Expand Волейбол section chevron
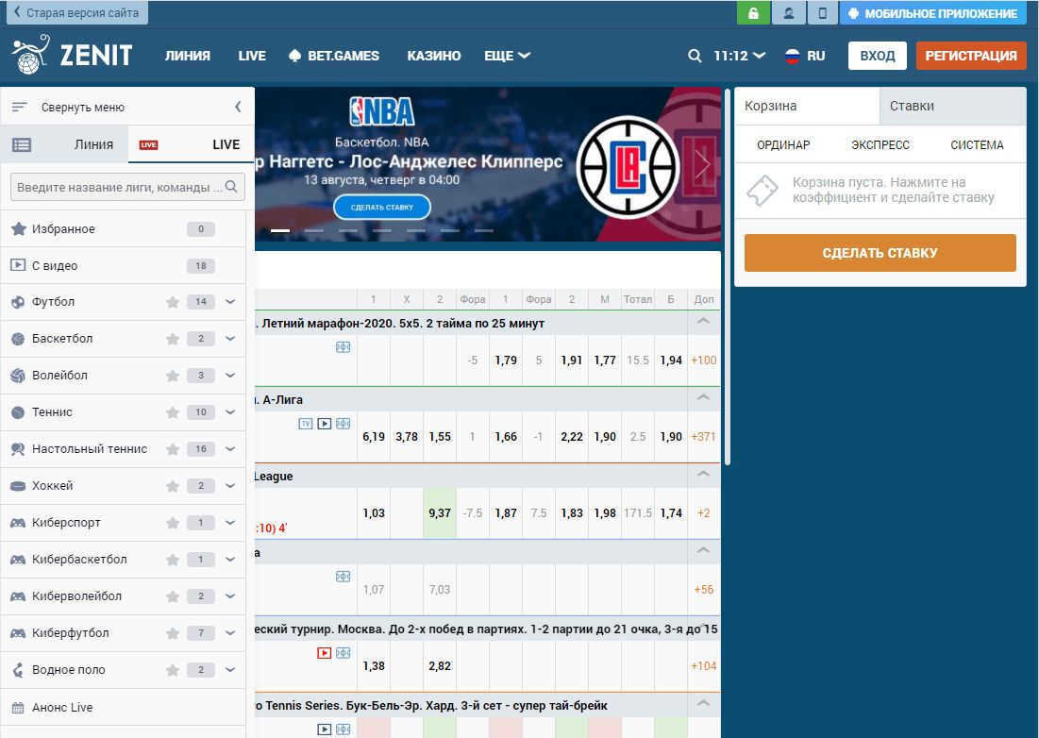Screen dimensions: 1039x738 coord(230,376)
